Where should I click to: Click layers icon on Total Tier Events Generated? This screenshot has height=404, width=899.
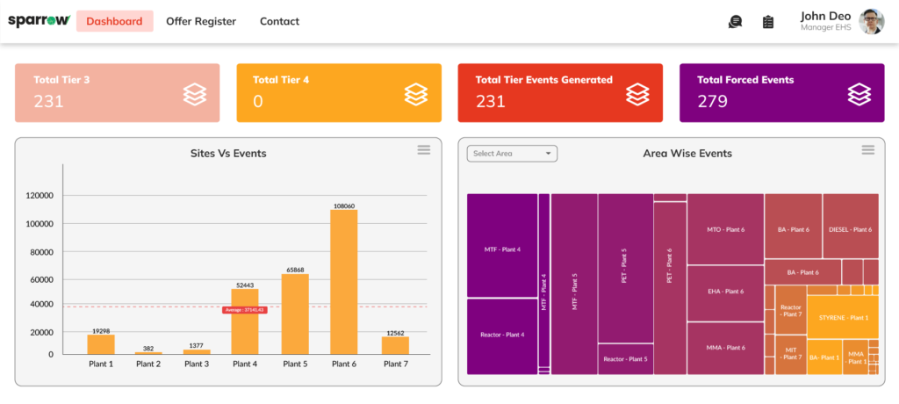(x=638, y=93)
